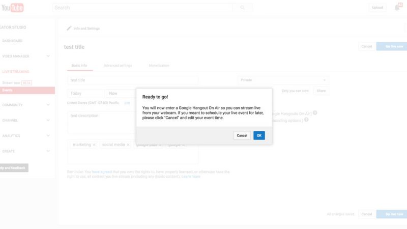Switch to the Advanced settings tab

[x=118, y=66]
